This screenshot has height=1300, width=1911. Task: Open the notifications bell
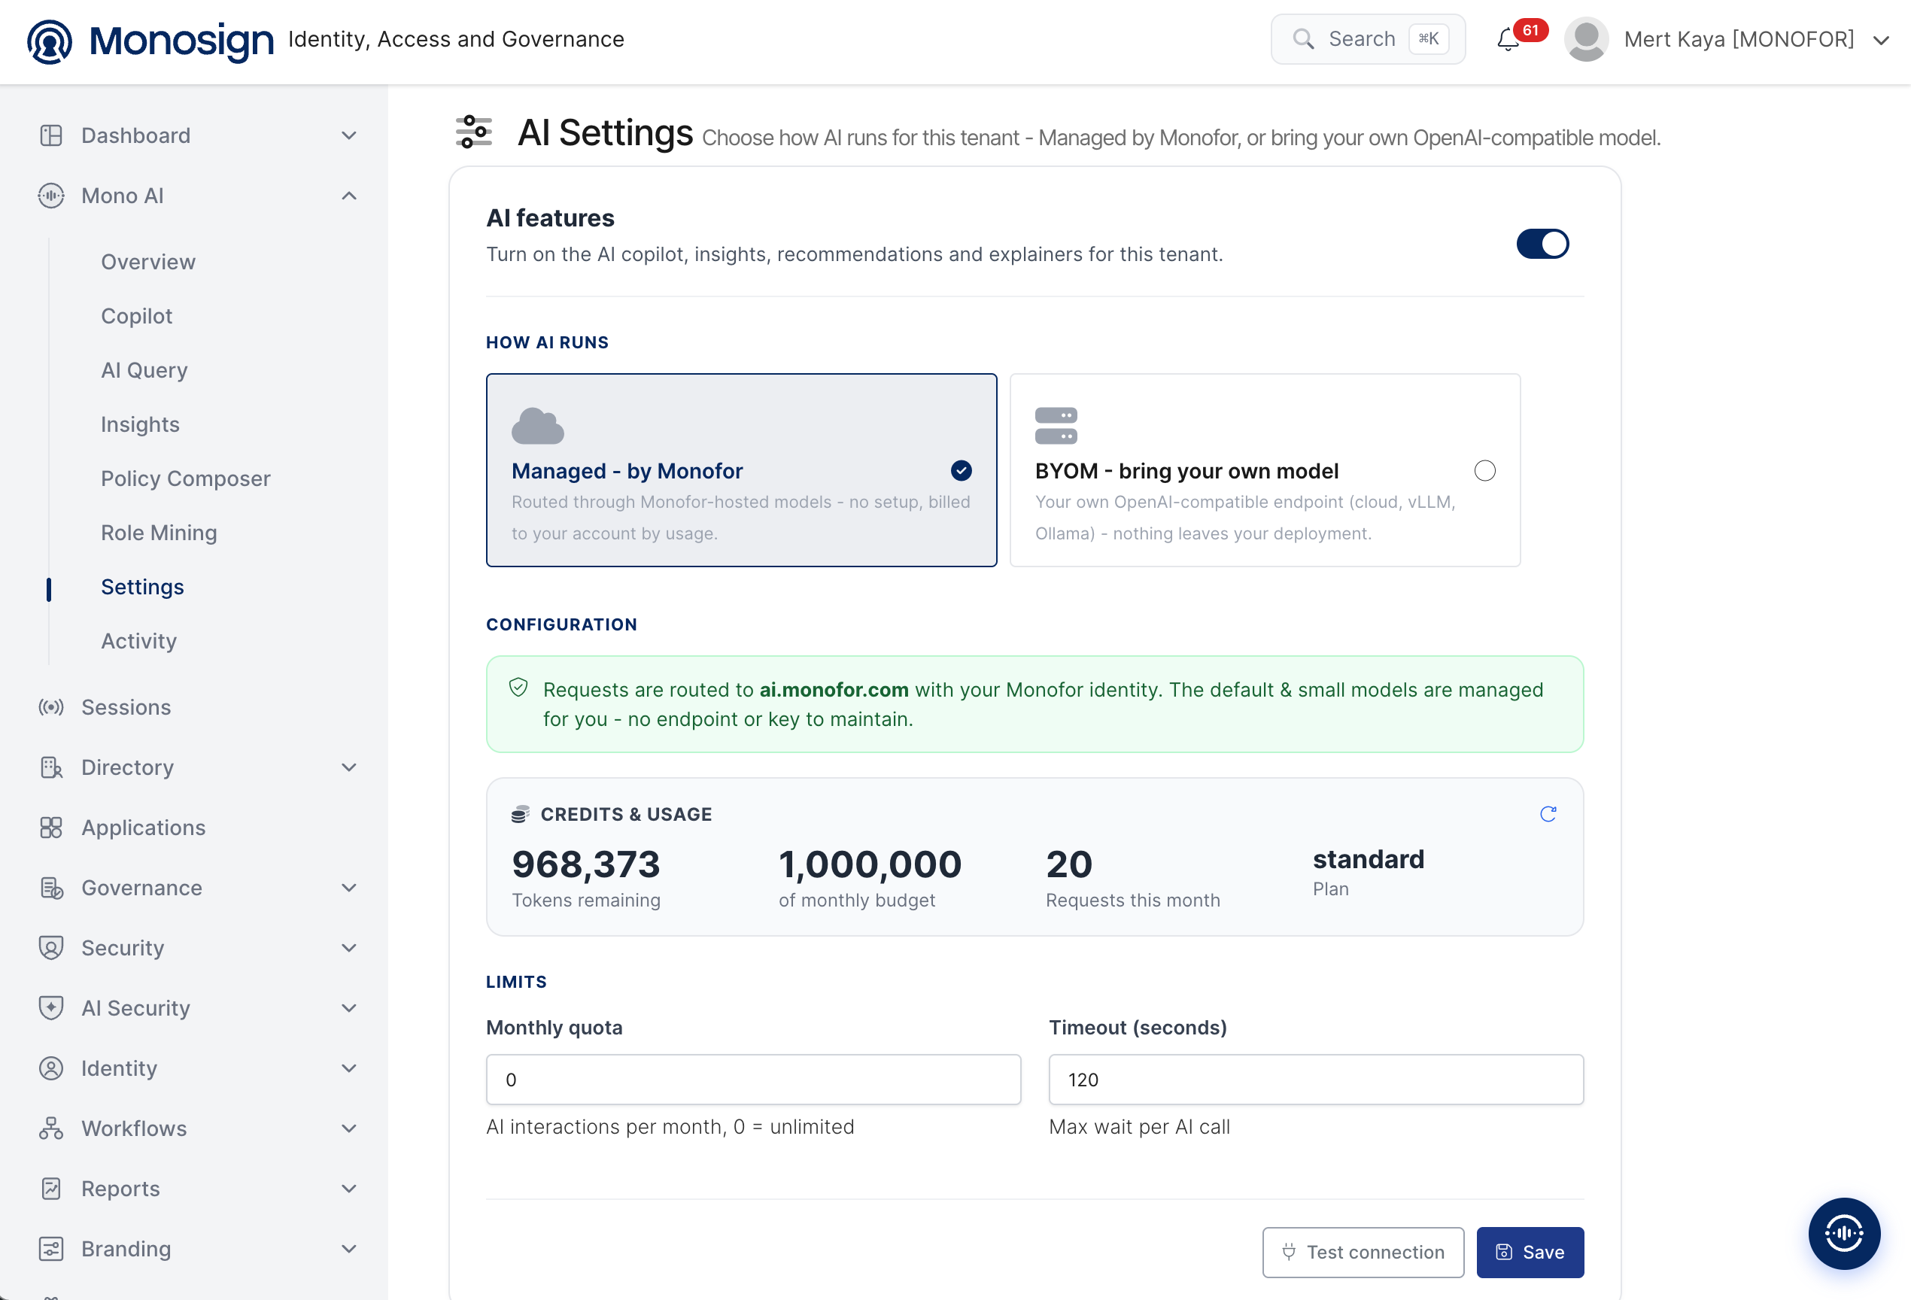1508,39
